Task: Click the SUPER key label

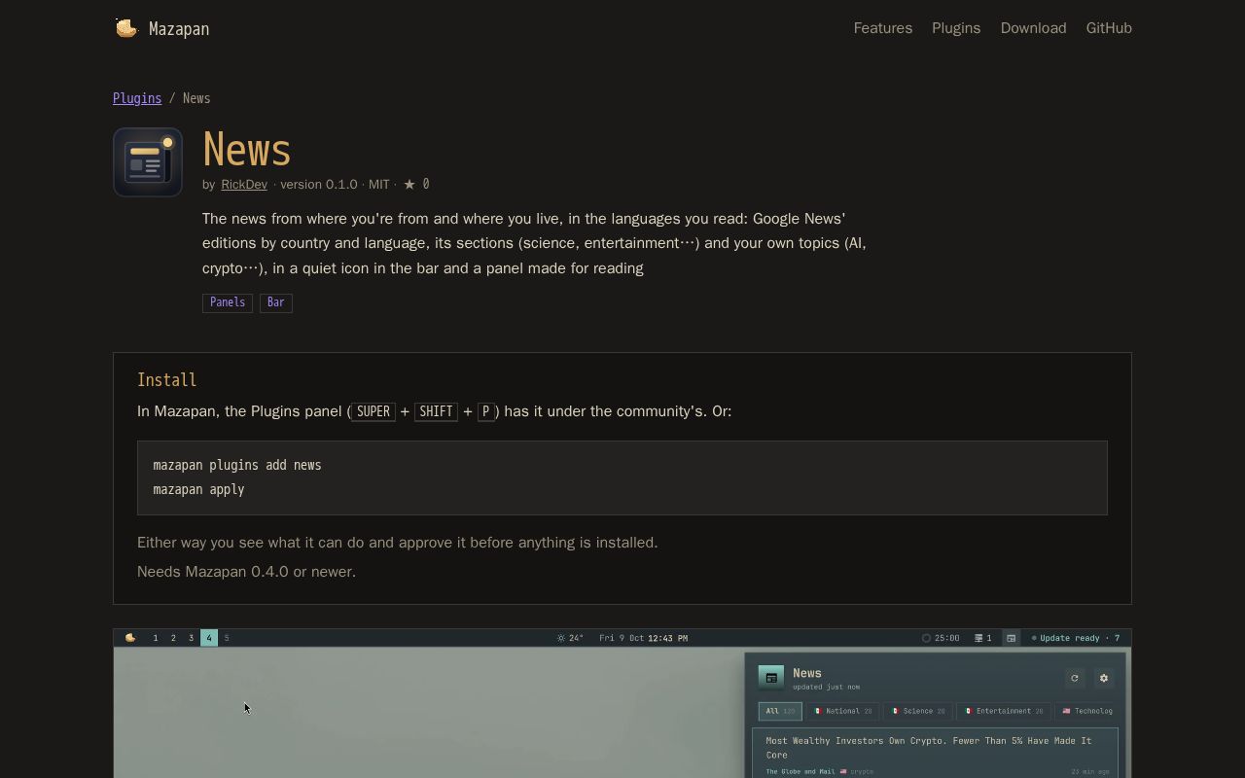Action: [373, 411]
